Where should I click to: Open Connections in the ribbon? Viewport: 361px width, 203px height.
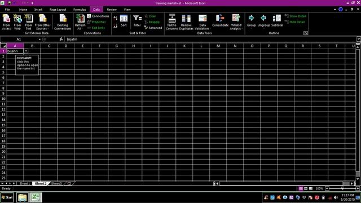point(98,16)
